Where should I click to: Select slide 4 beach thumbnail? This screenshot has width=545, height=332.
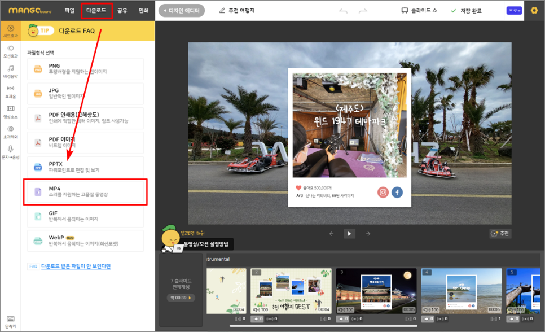pos(462,291)
